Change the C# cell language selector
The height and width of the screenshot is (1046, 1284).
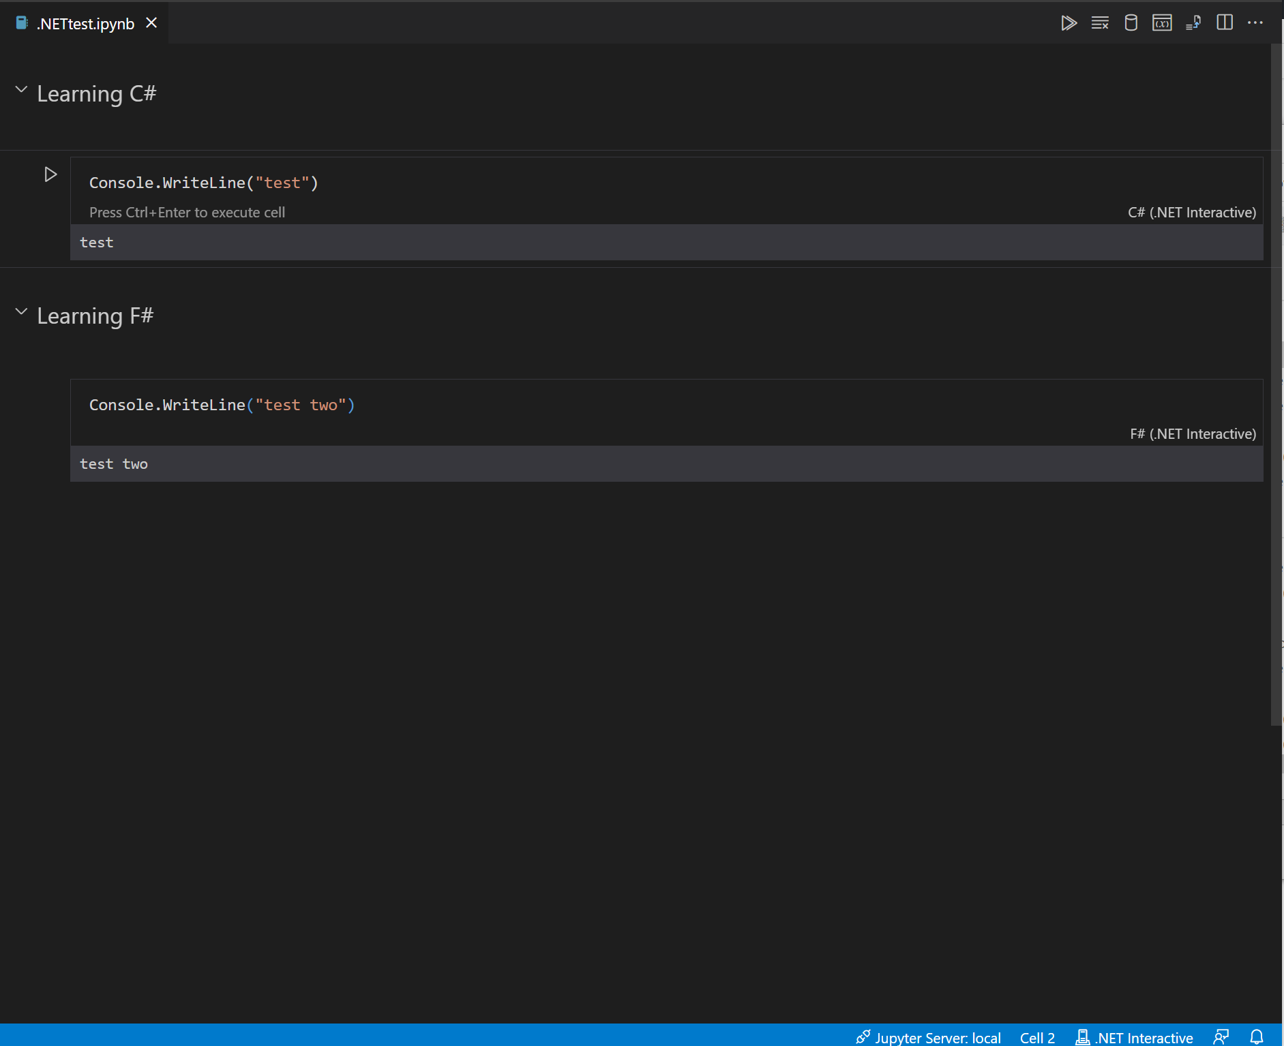(x=1191, y=212)
